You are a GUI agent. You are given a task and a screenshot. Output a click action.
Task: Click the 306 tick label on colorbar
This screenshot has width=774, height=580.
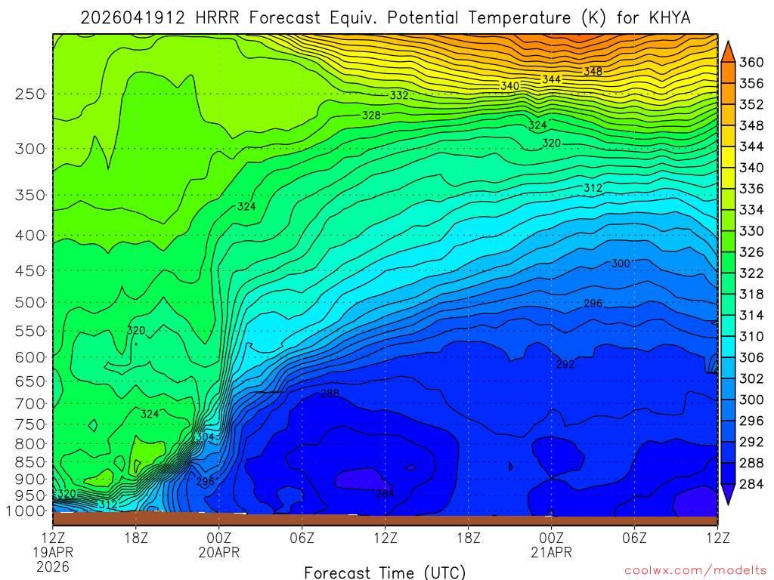pyautogui.click(x=751, y=357)
